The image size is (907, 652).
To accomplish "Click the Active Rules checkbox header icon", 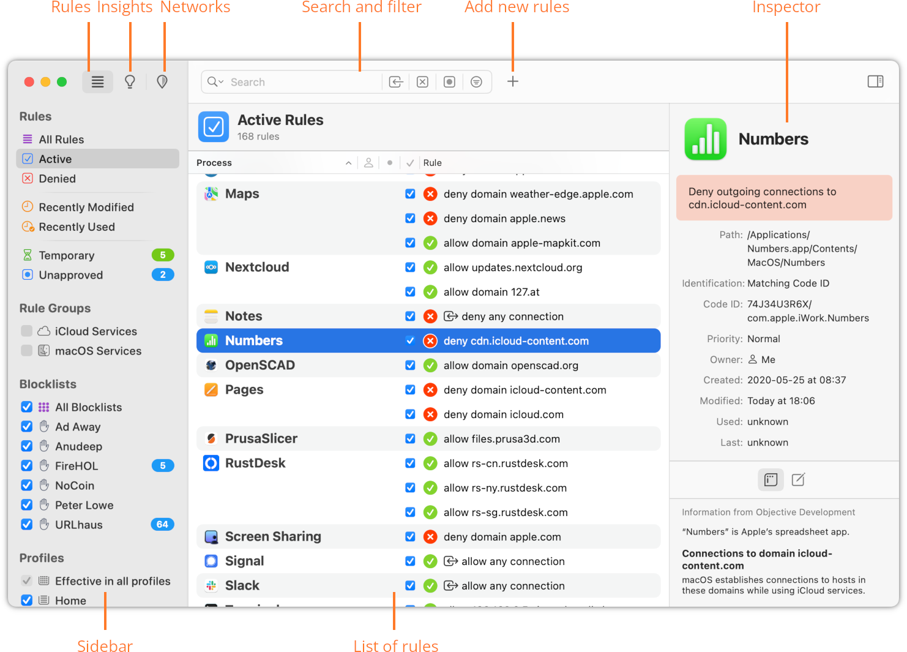I will (214, 127).
